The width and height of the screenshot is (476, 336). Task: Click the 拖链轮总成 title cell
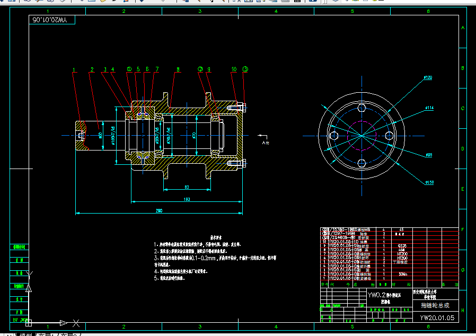point(435,306)
